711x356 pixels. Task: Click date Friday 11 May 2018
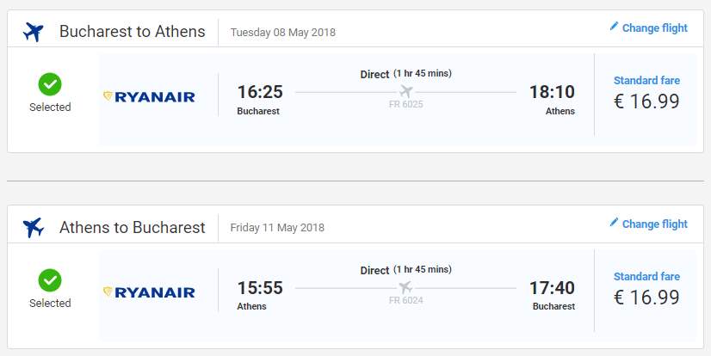point(277,229)
